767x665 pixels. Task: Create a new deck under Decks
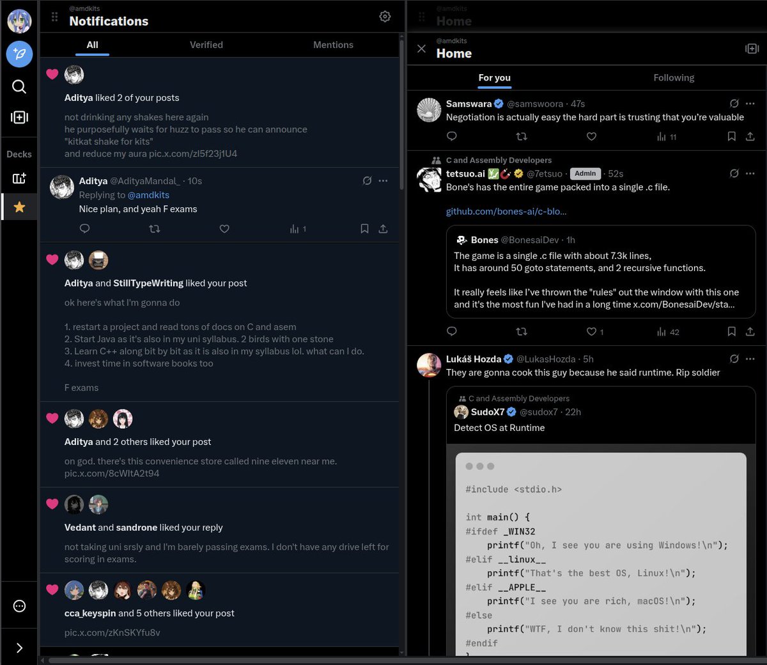pyautogui.click(x=19, y=178)
